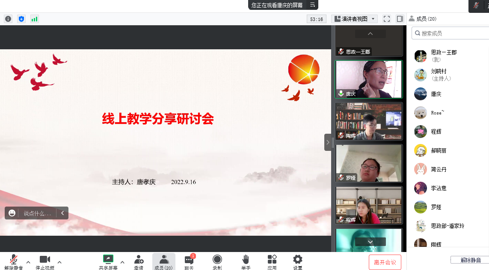Select 罗娅's video thumbnail
The width and height of the screenshot is (489, 270).
[369, 163]
